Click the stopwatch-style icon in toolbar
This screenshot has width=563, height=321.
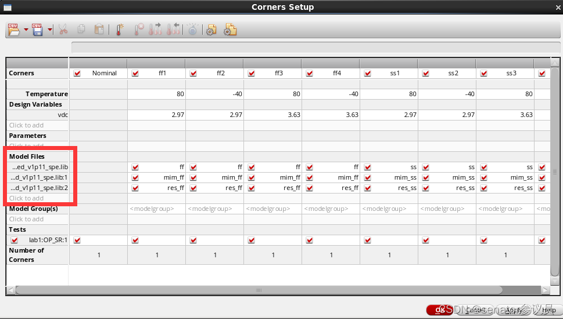point(193,30)
